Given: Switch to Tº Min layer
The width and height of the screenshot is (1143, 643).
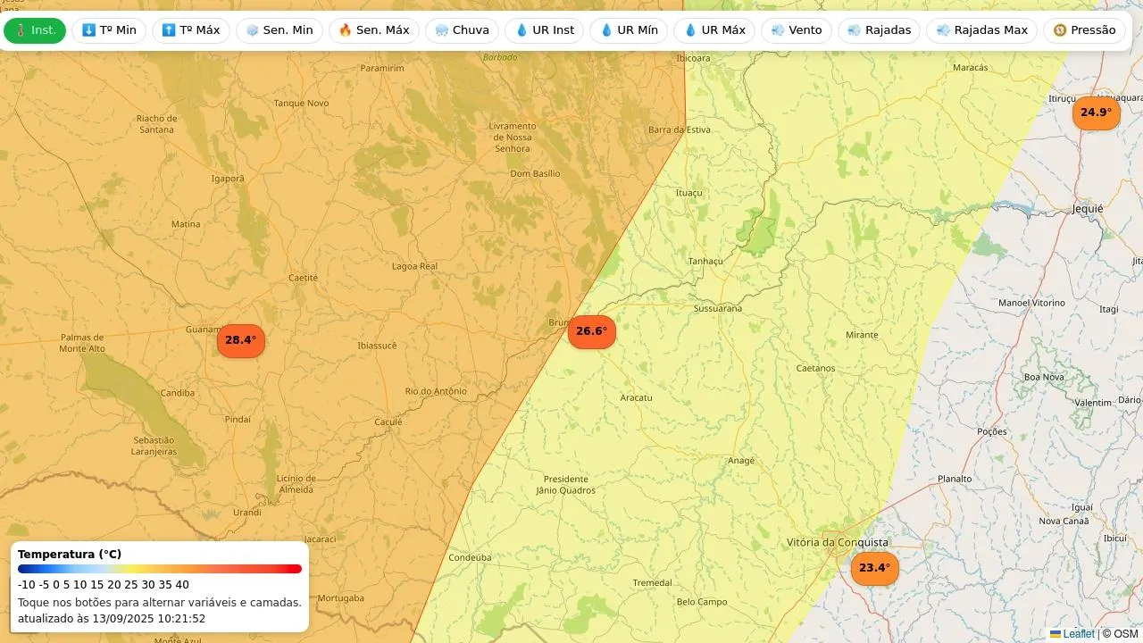Looking at the screenshot, I should (109, 30).
